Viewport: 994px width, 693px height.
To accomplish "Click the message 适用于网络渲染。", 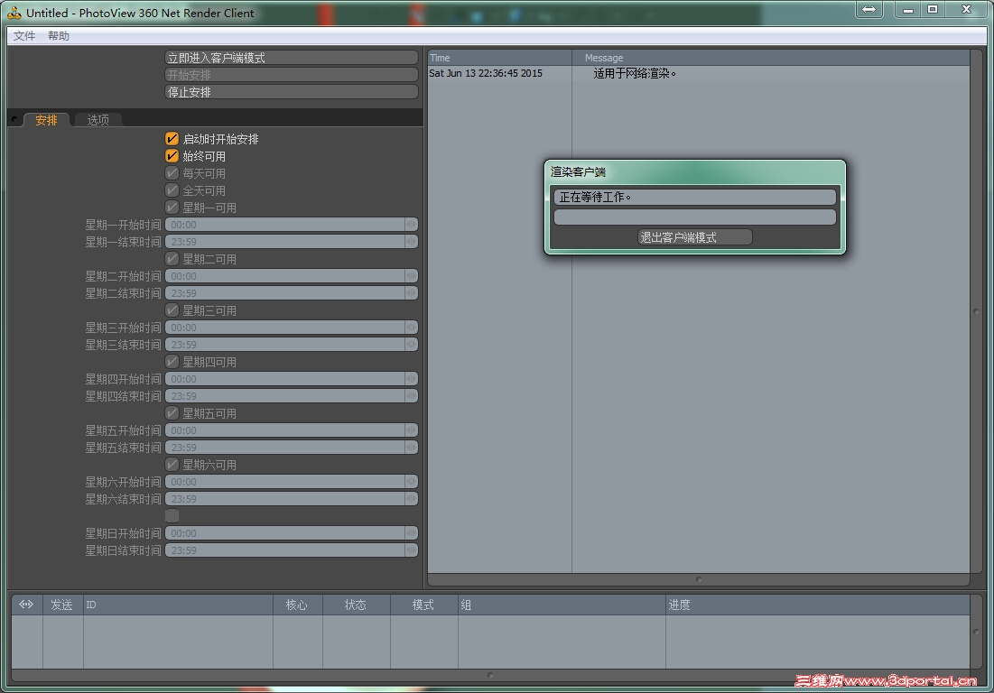I will click(635, 73).
